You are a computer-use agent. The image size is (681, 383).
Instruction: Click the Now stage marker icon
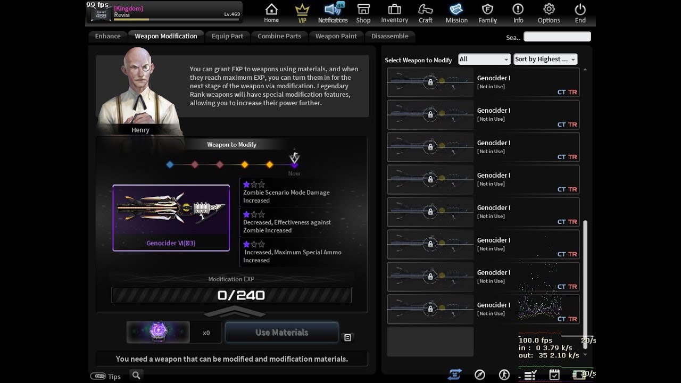pyautogui.click(x=294, y=158)
